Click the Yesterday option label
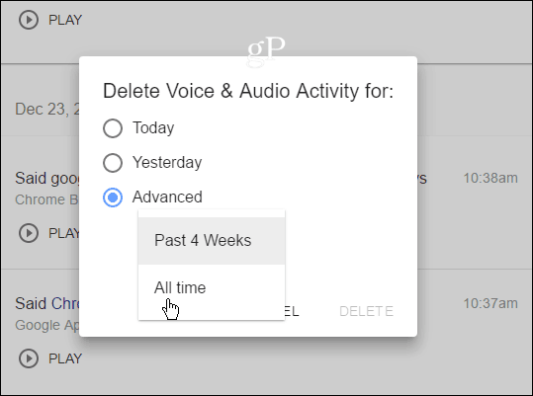Screen dimensions: 533x396 click(167, 163)
